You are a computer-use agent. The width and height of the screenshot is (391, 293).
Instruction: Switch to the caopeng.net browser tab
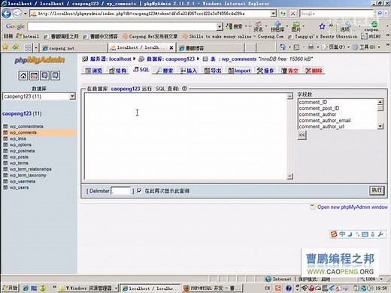[x=74, y=48]
